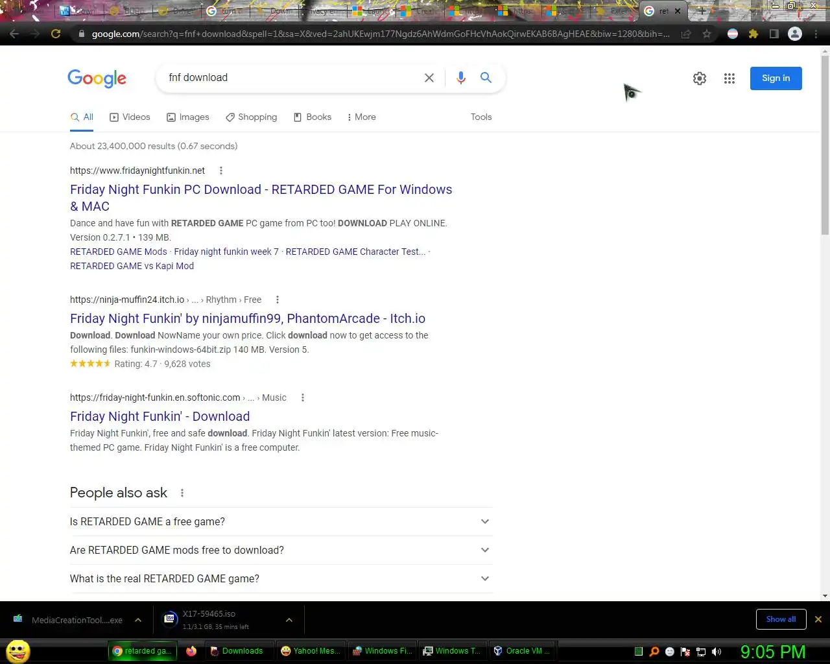Screen dimensions: 830x664
Task: Open 'Friday night funkin week 7' sitelink
Action: tap(226, 252)
